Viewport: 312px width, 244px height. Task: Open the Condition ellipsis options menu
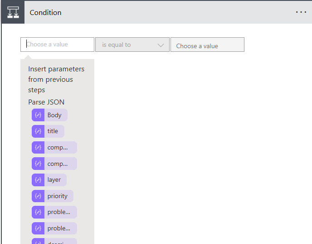pos(301,12)
